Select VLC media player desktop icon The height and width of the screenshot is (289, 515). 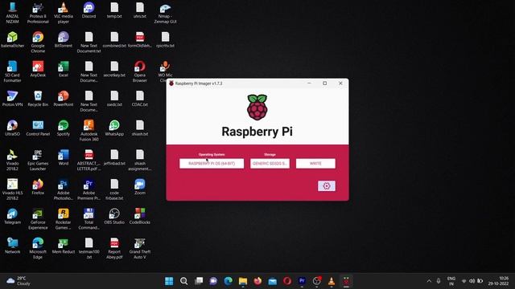pyautogui.click(x=64, y=13)
